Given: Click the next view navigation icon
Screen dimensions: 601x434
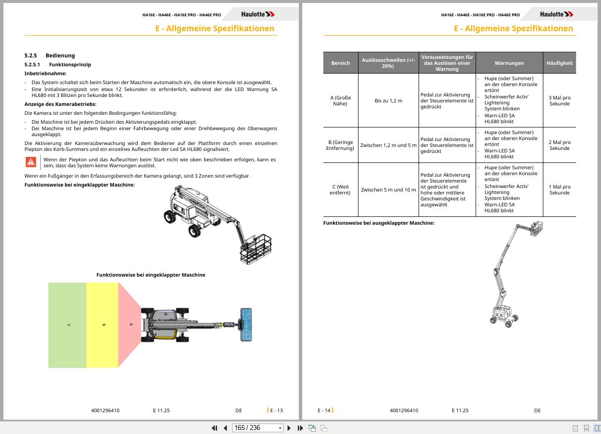Looking at the screenshot, I should 324,428.
